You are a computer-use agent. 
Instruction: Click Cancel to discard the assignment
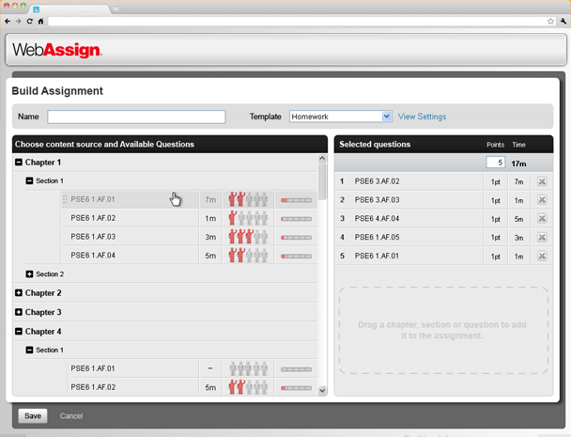[x=71, y=415]
